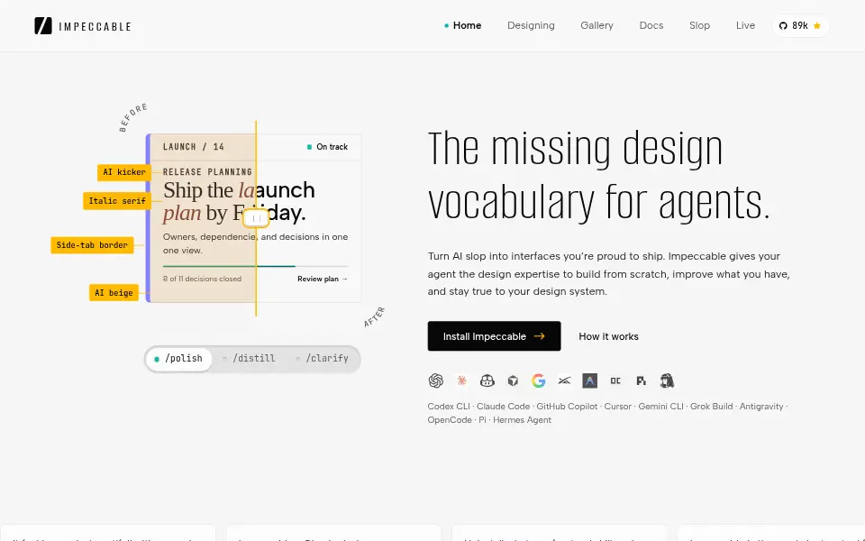Click the OpenAI Codex CLI icon
865x541 pixels.
click(x=436, y=381)
